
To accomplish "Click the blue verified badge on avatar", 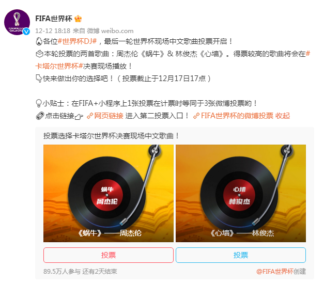I will [26, 32].
